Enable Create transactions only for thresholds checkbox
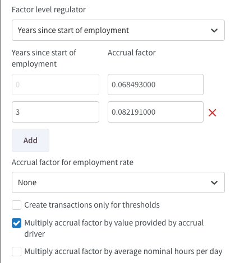 pyautogui.click(x=16, y=205)
